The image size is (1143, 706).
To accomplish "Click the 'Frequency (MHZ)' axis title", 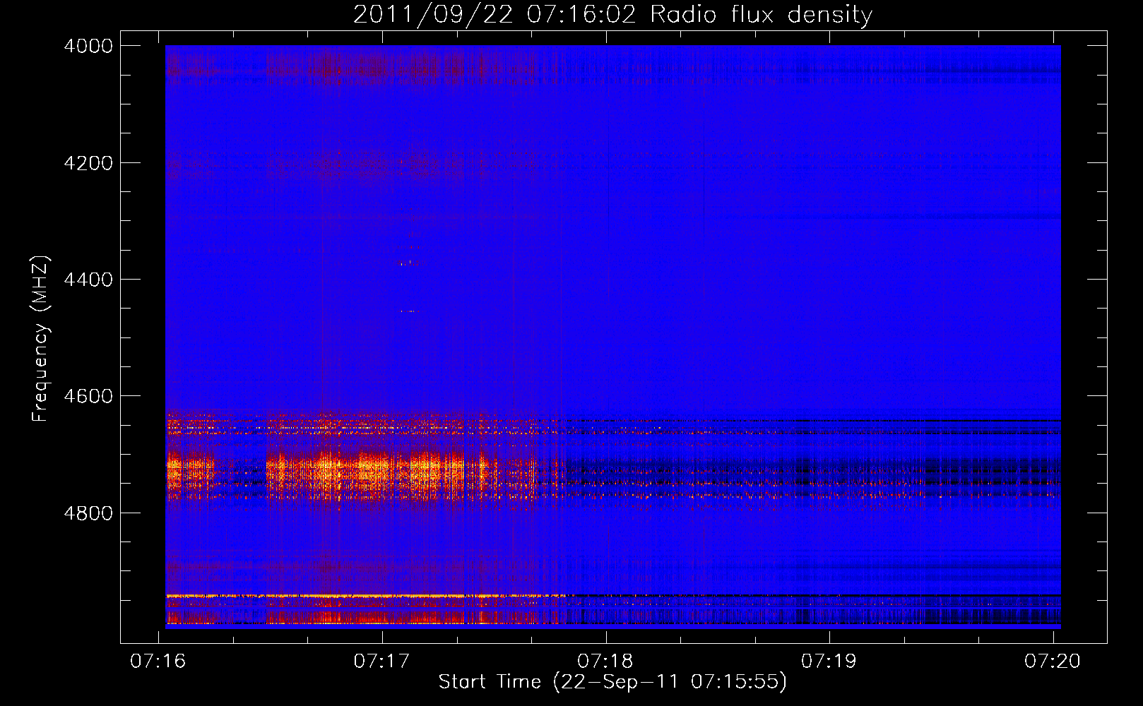I will tap(41, 339).
